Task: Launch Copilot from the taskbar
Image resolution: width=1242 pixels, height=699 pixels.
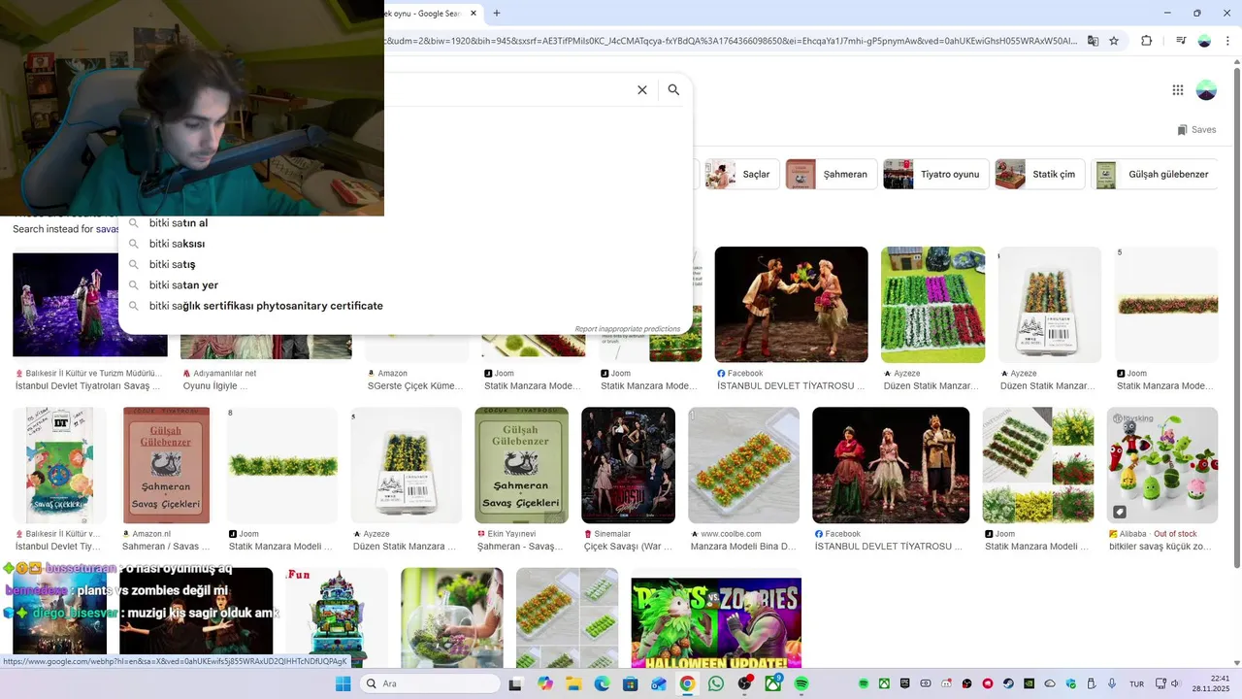Action: click(544, 683)
